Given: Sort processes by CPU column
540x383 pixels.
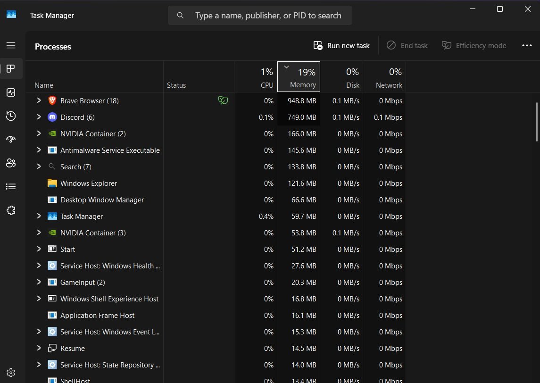Looking at the screenshot, I should click(256, 77).
